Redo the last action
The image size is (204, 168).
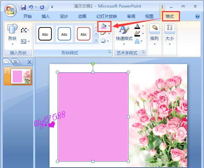[42, 7]
